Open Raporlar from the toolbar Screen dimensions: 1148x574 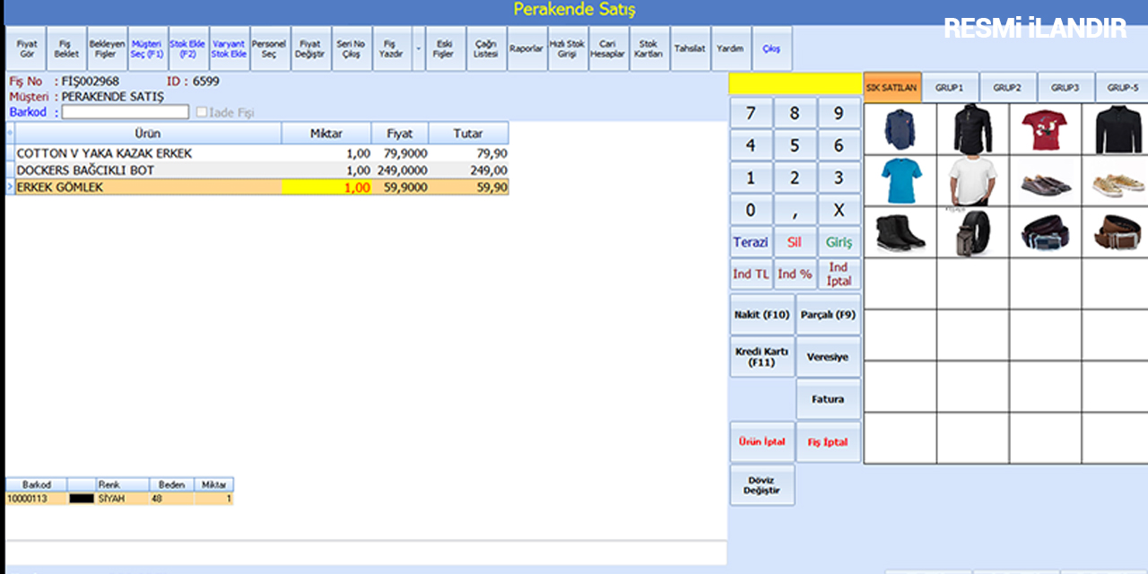click(x=526, y=49)
